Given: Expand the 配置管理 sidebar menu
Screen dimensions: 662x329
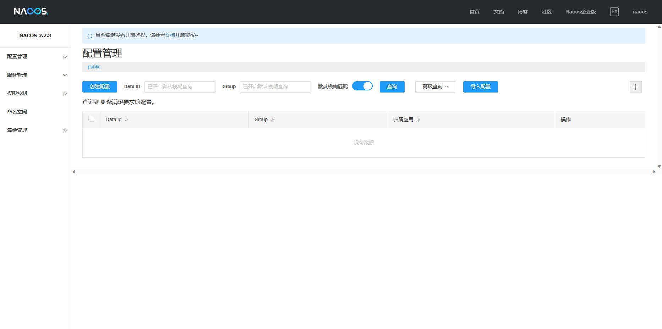Looking at the screenshot, I should [x=35, y=56].
